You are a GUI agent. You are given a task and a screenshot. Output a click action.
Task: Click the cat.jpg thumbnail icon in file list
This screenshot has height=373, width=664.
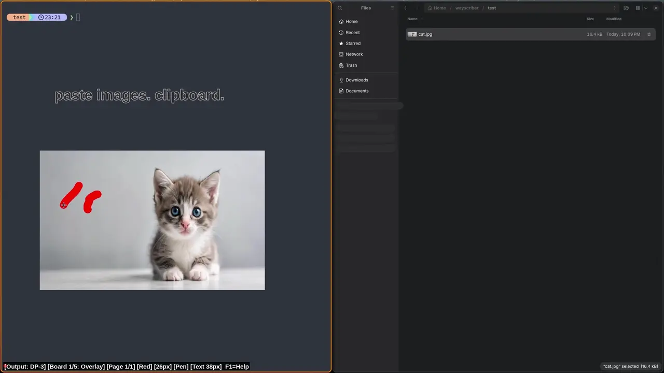tap(412, 34)
